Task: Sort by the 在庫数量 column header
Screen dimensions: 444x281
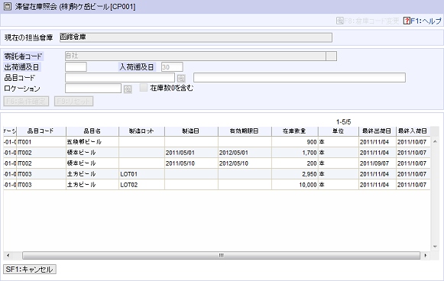Action: point(295,131)
